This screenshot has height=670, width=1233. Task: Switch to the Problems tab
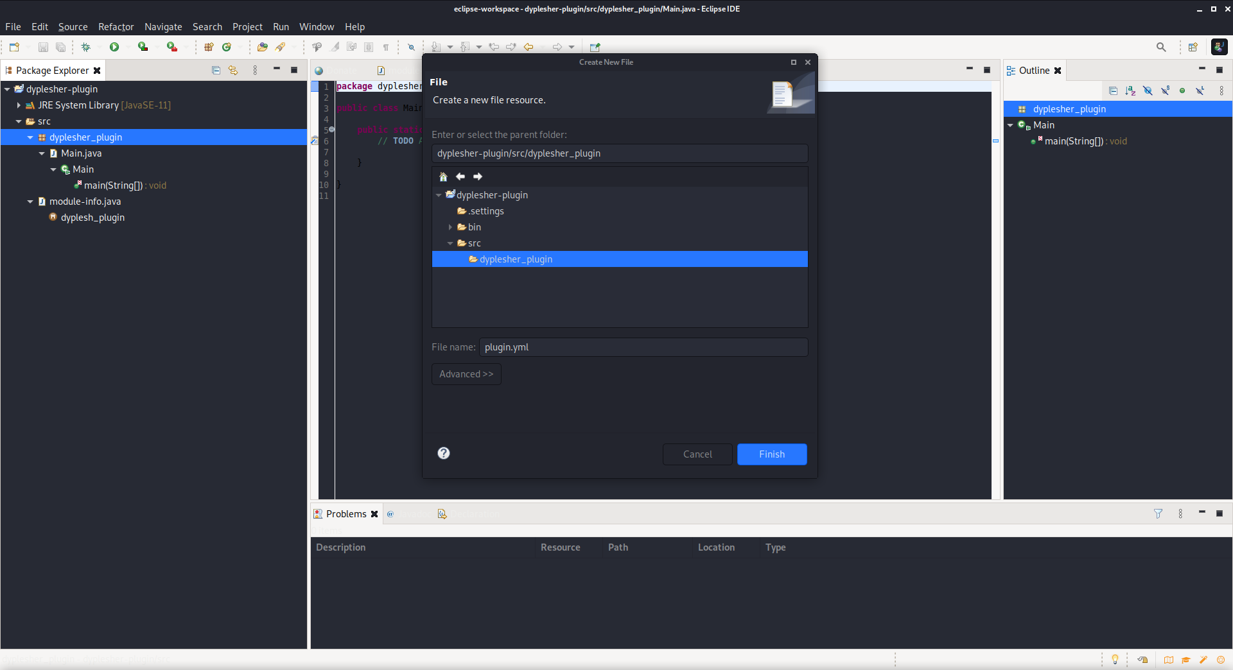point(345,513)
